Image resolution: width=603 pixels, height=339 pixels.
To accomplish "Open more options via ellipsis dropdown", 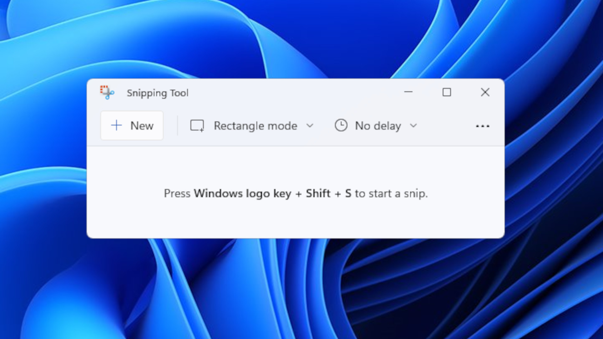I will [482, 126].
